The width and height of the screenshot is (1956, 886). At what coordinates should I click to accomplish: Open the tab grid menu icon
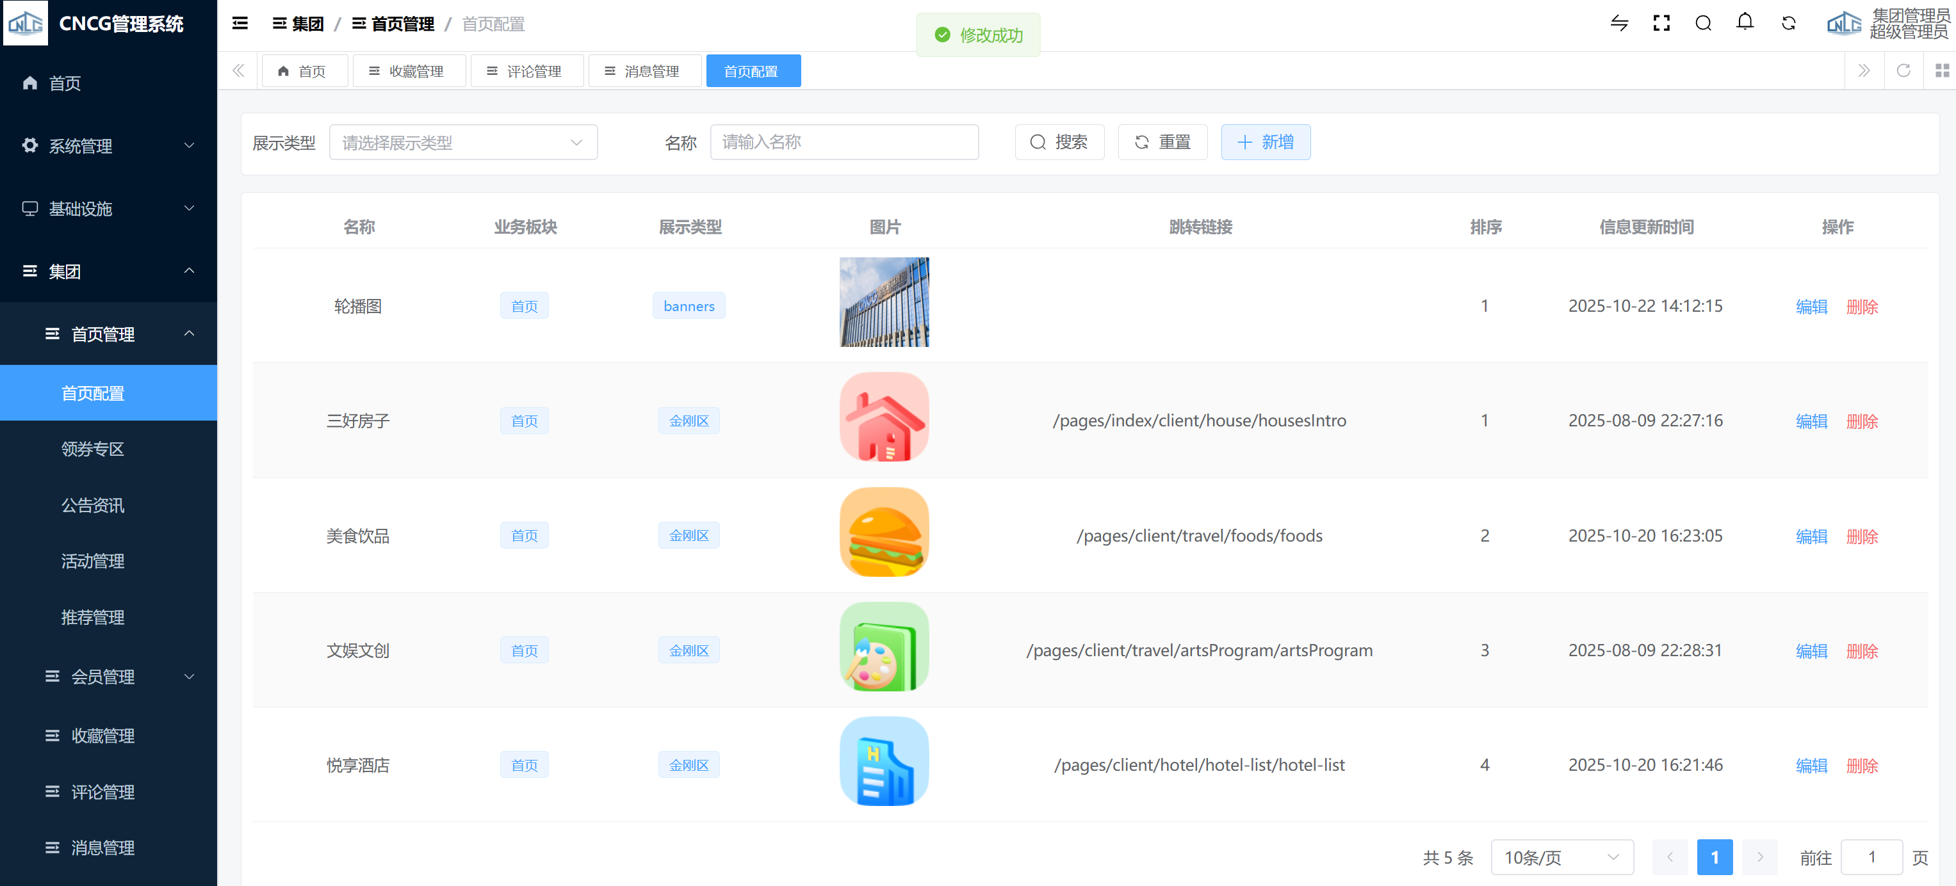[x=1941, y=70]
